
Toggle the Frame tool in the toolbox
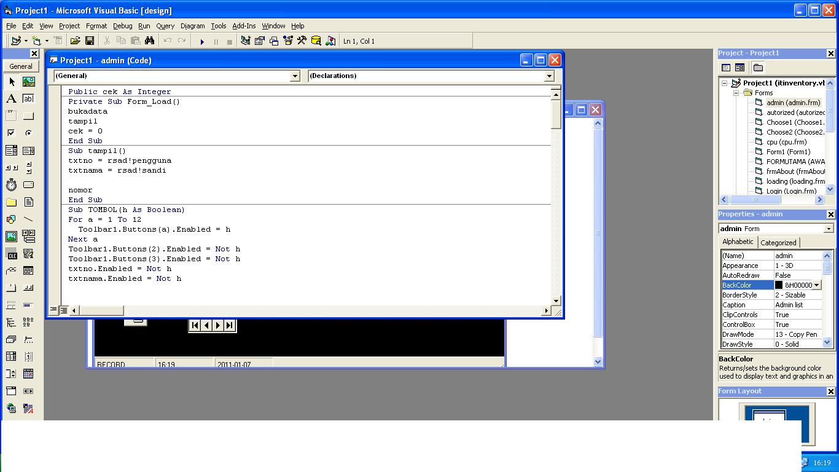tap(11, 115)
